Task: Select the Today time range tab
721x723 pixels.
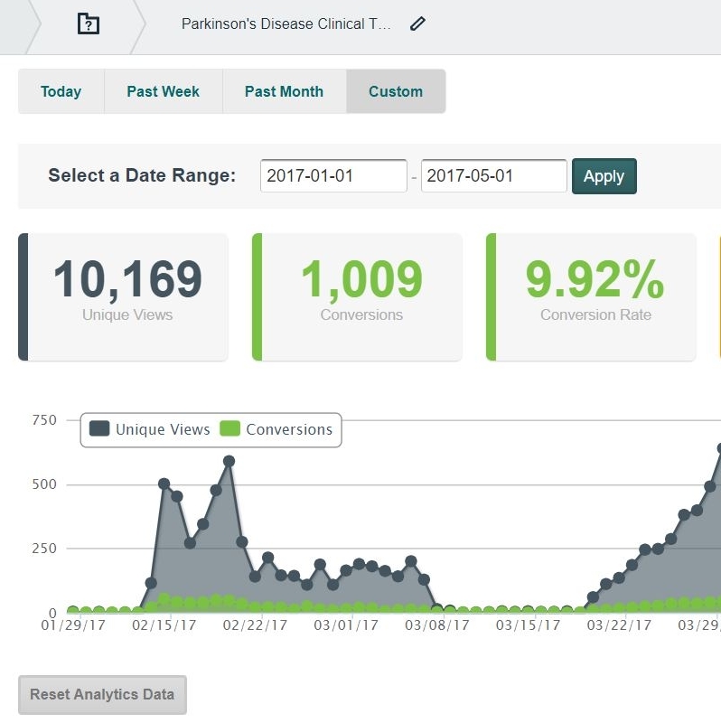Action: click(61, 91)
